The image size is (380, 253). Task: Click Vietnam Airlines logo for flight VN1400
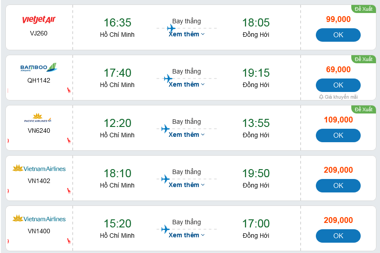[39, 219]
